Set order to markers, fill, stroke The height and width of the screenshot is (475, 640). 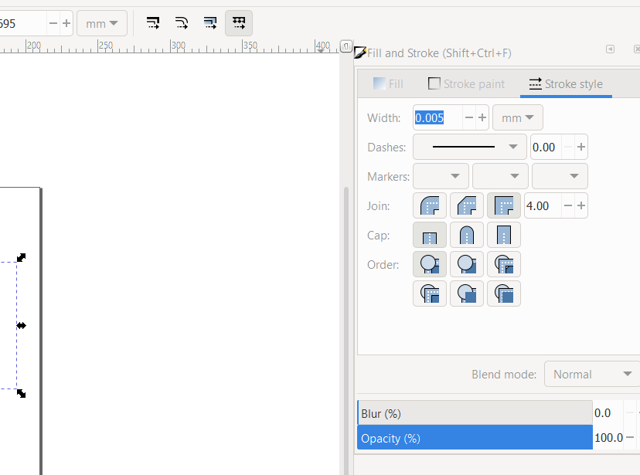click(x=430, y=293)
